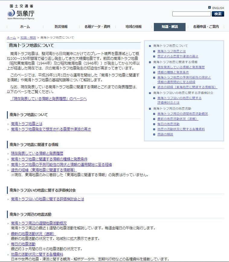Viewport: 229px width, 262px height.
Task: Open 南海トラフ地震に関連する情報の種類と発表条件 link
Action: (49, 159)
